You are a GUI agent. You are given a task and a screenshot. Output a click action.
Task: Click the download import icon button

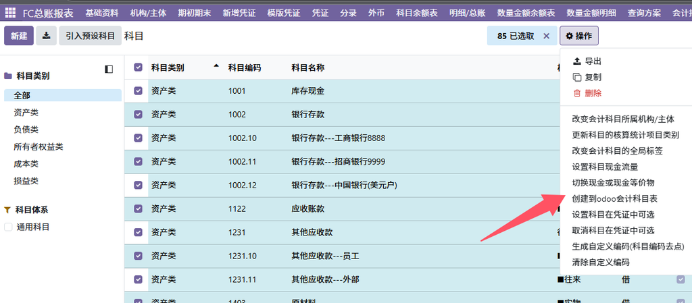pyautogui.click(x=46, y=36)
